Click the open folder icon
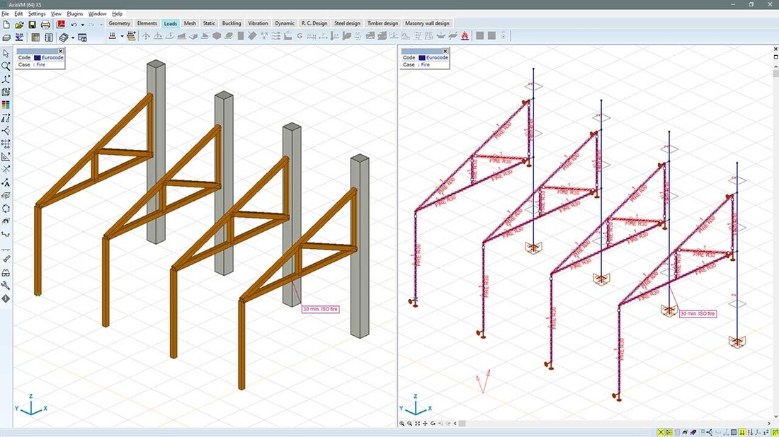Screen dimensions: 779x437 19,25
